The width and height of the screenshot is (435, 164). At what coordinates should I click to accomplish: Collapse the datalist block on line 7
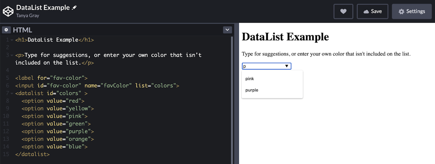(x=12, y=93)
